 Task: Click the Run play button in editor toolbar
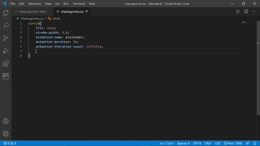(238, 11)
